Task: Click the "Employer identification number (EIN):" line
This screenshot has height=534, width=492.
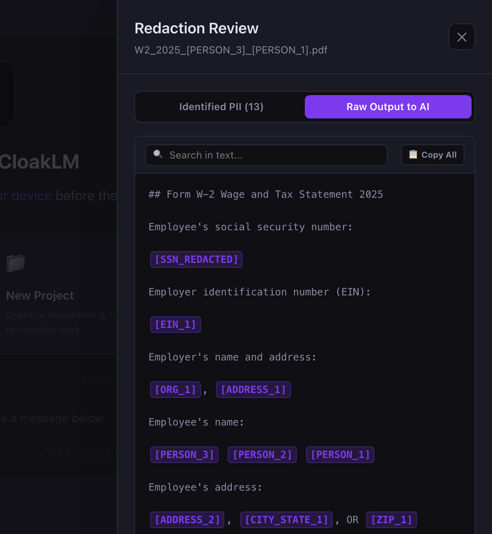Action: 260,292
